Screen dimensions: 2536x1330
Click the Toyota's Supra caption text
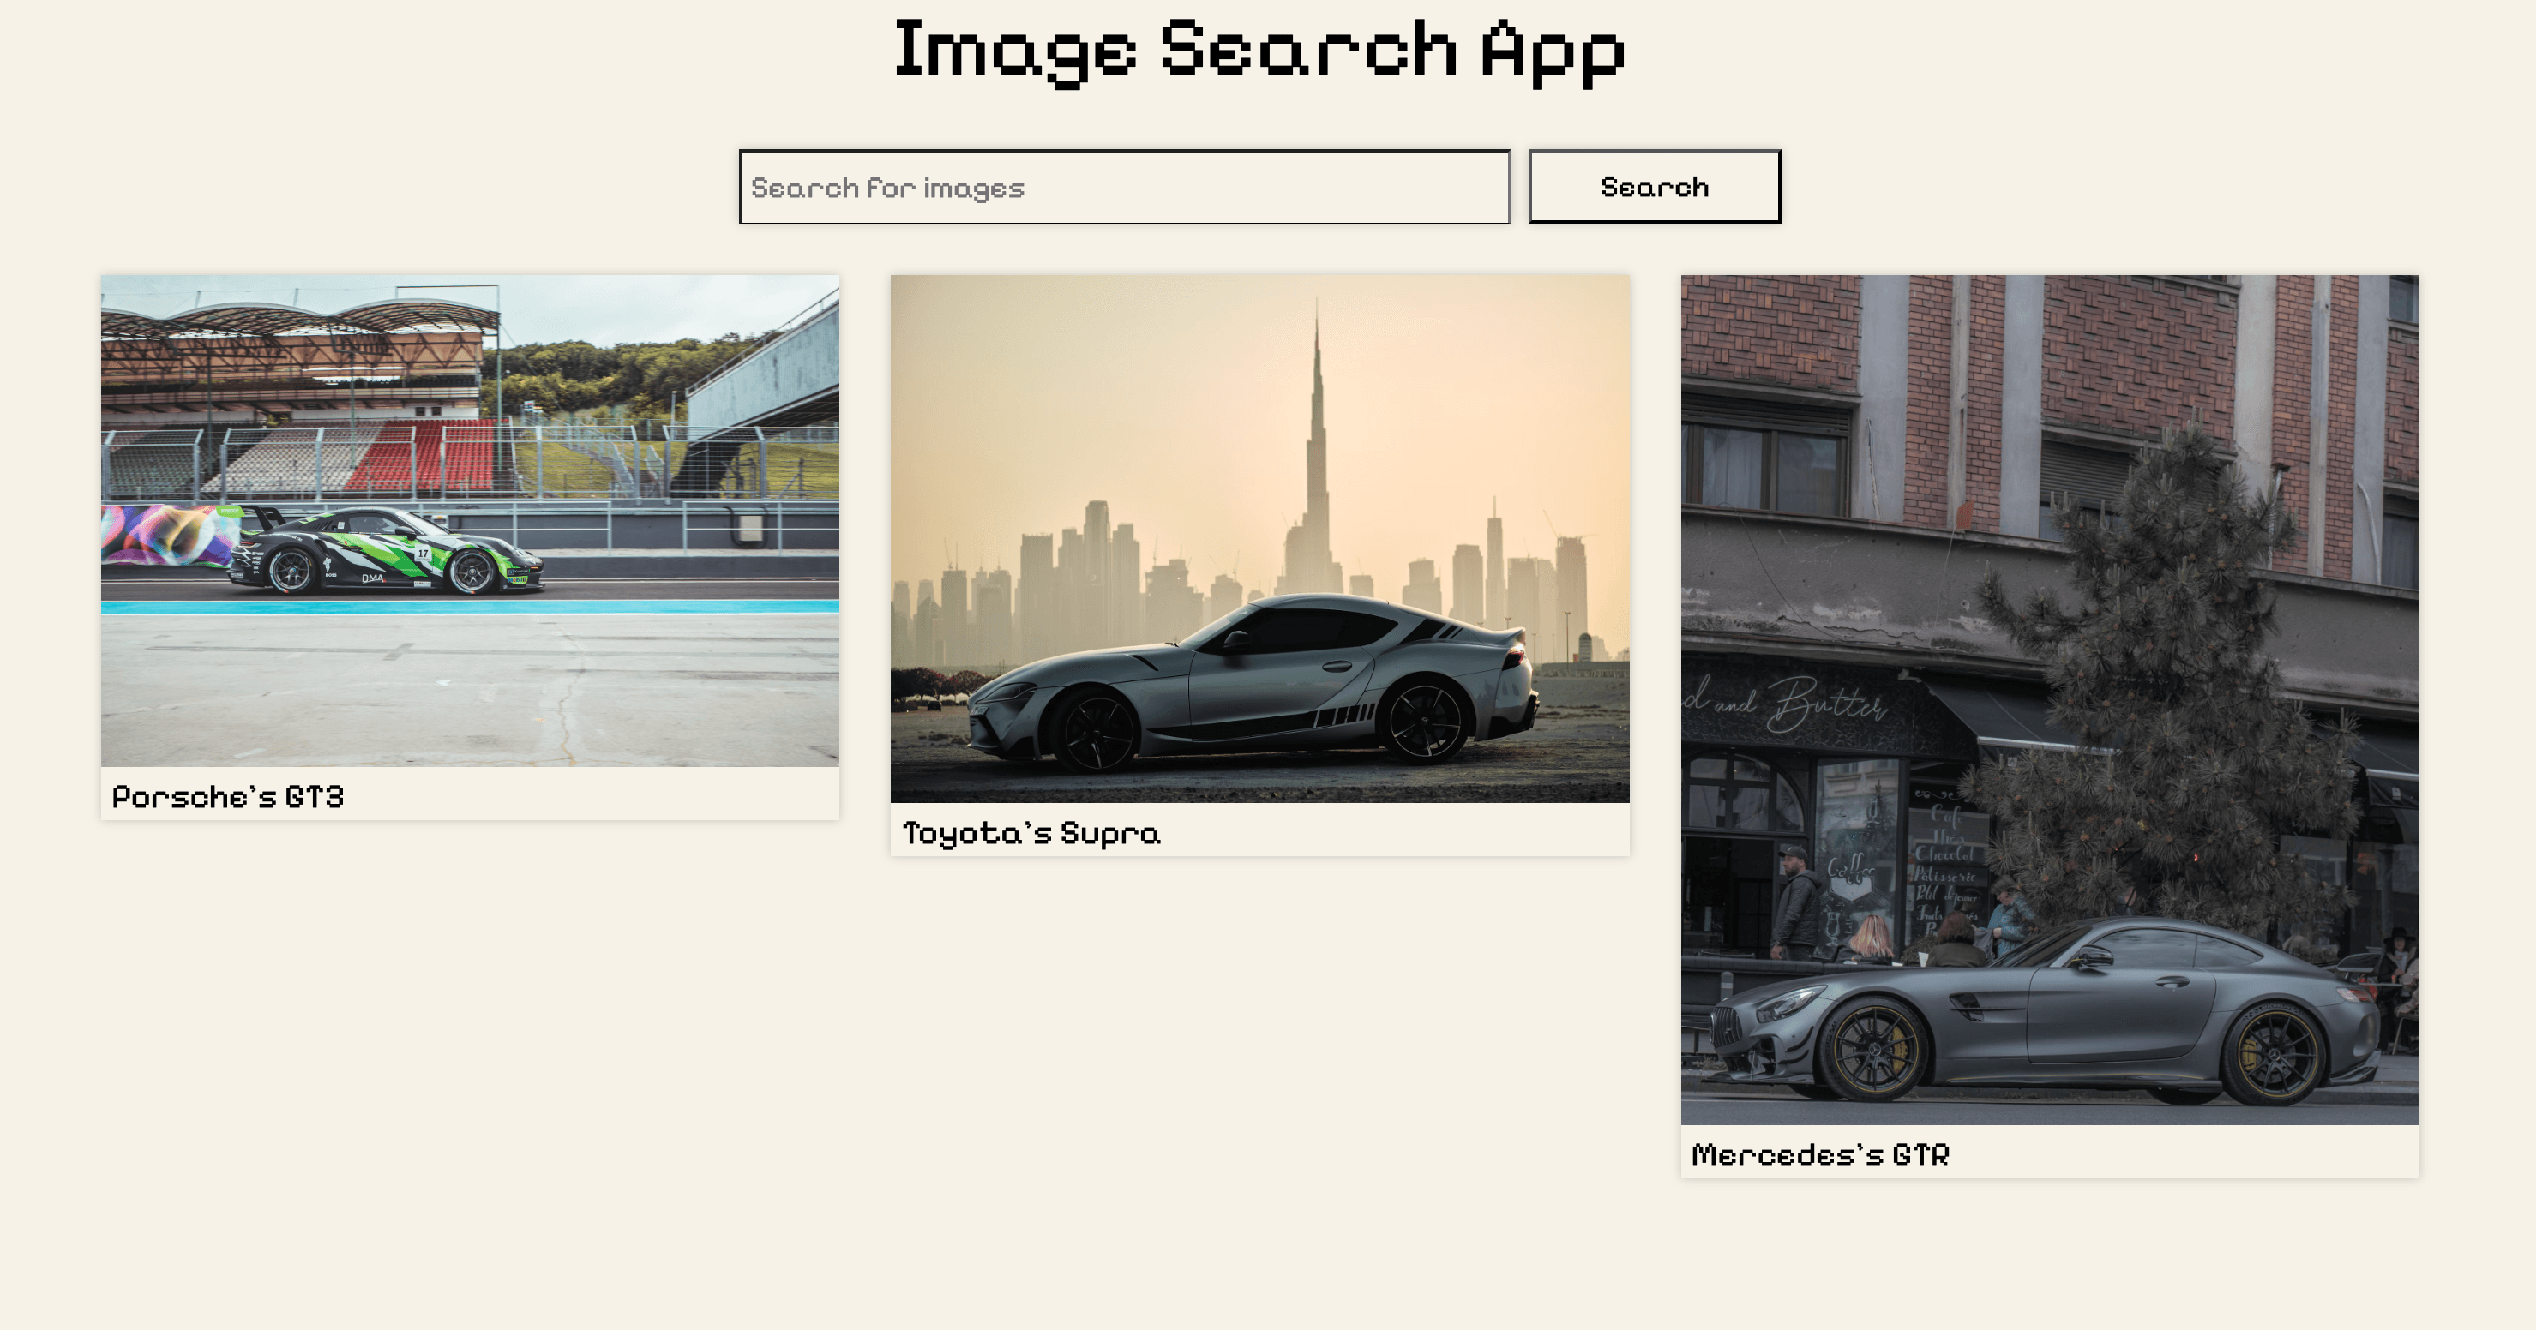pos(1031,833)
